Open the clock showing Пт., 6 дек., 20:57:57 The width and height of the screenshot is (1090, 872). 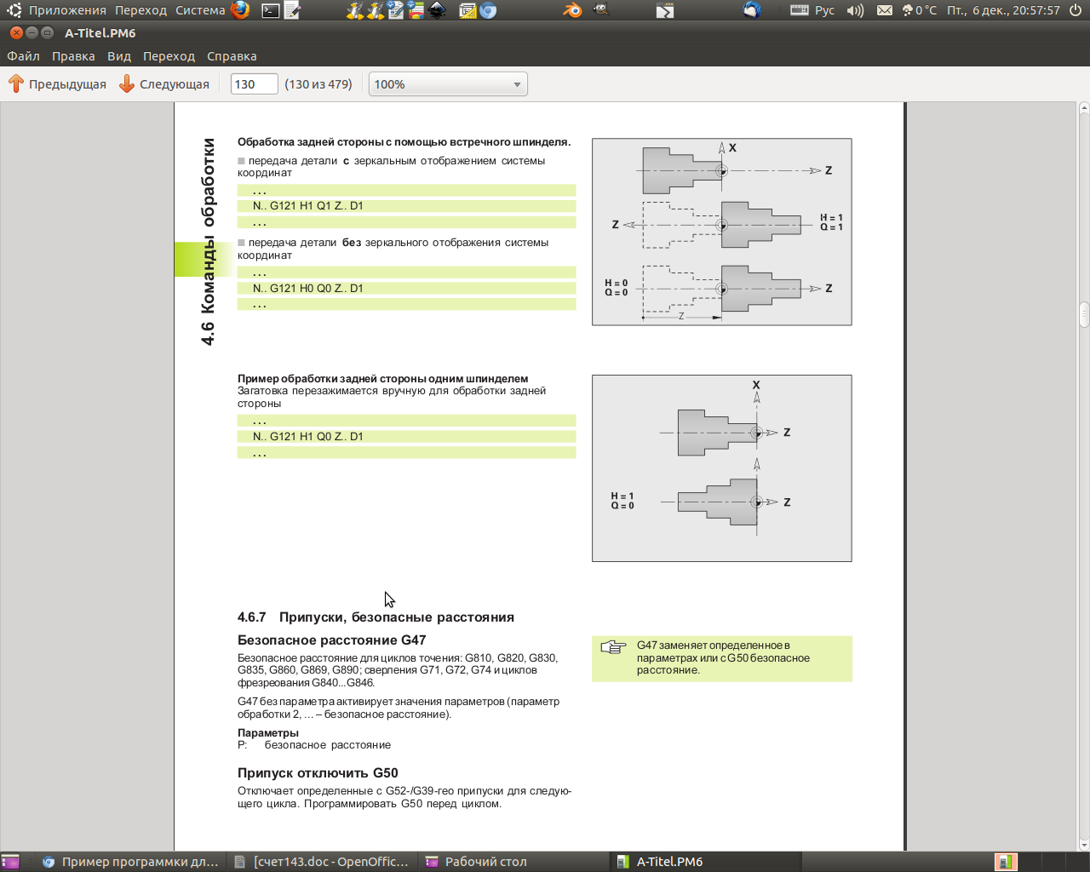tap(1003, 10)
